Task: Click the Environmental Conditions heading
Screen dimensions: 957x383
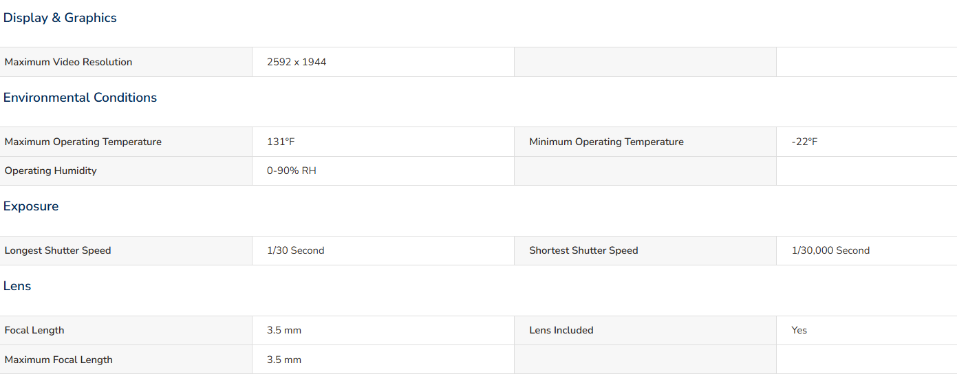Action: (80, 98)
